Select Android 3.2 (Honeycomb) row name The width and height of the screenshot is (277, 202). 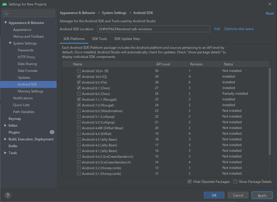coord(101,168)
